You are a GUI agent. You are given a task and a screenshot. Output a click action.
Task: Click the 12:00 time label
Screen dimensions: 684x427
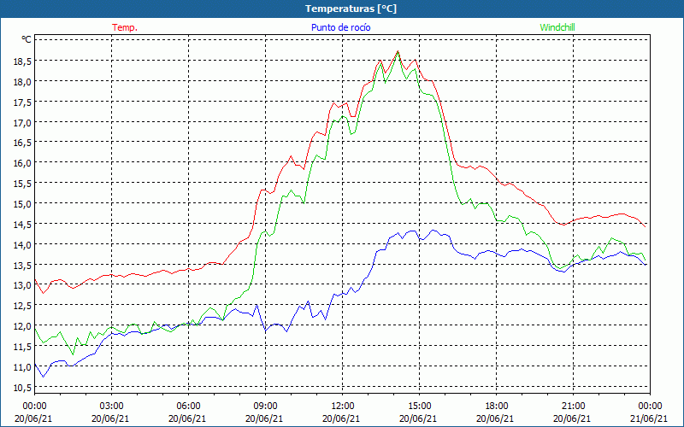point(343,406)
